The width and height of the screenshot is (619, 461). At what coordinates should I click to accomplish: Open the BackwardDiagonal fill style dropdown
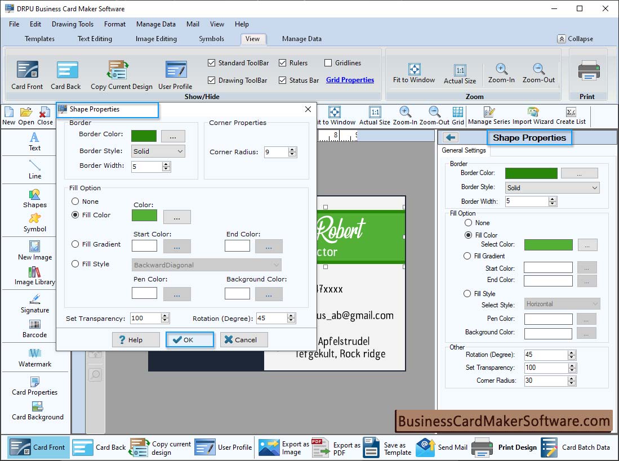[206, 265]
